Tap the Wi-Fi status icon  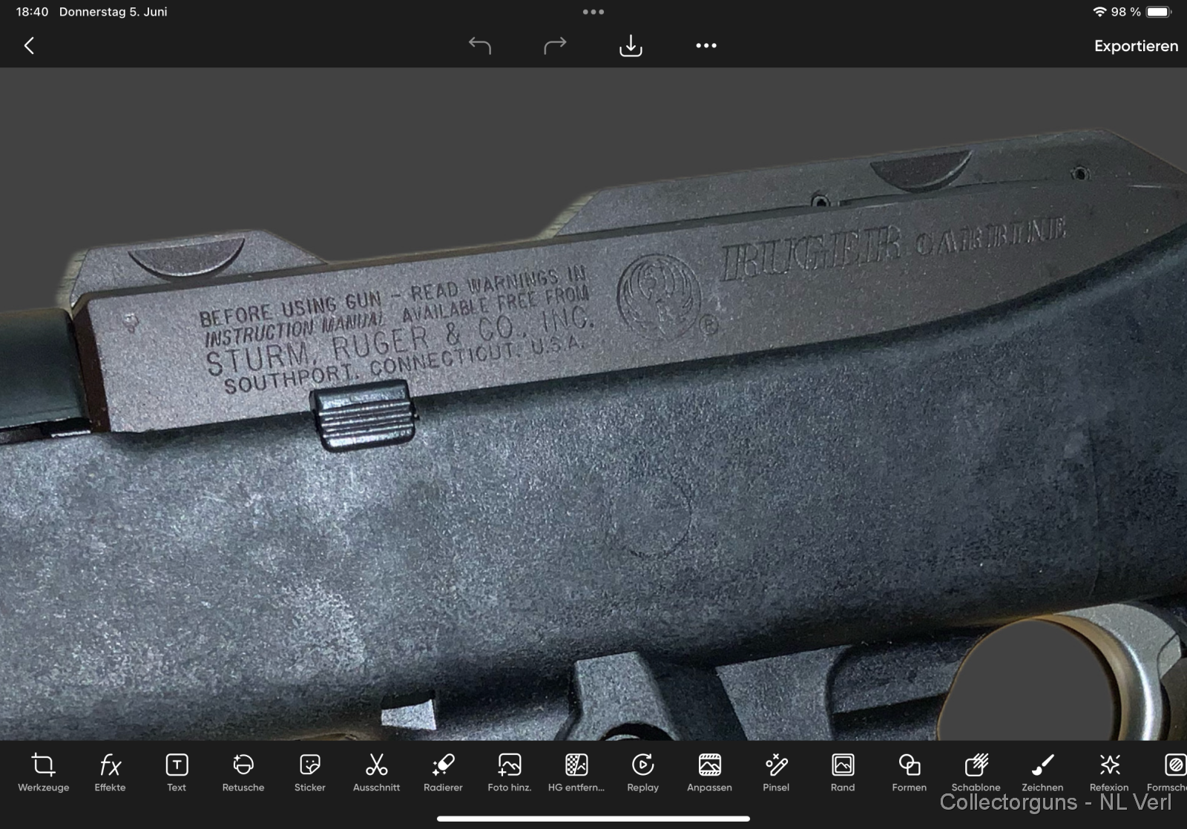[1099, 12]
